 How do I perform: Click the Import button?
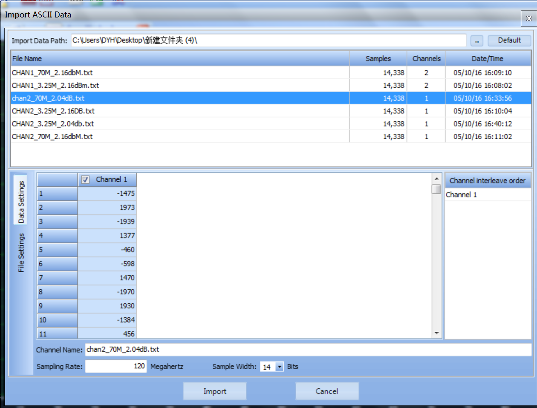click(x=215, y=391)
